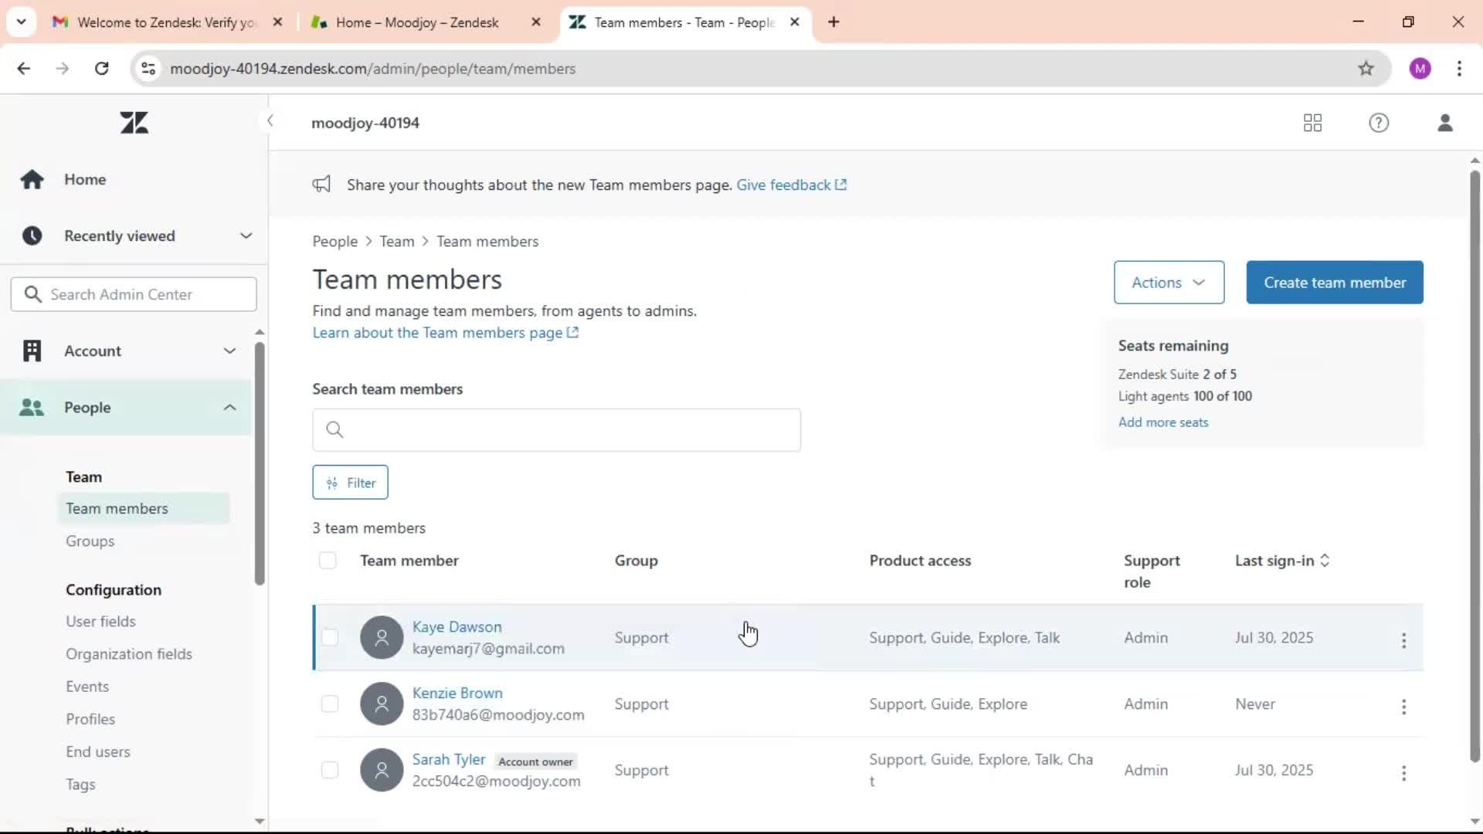
Task: Open Groups in the sidebar
Action: 90,541
